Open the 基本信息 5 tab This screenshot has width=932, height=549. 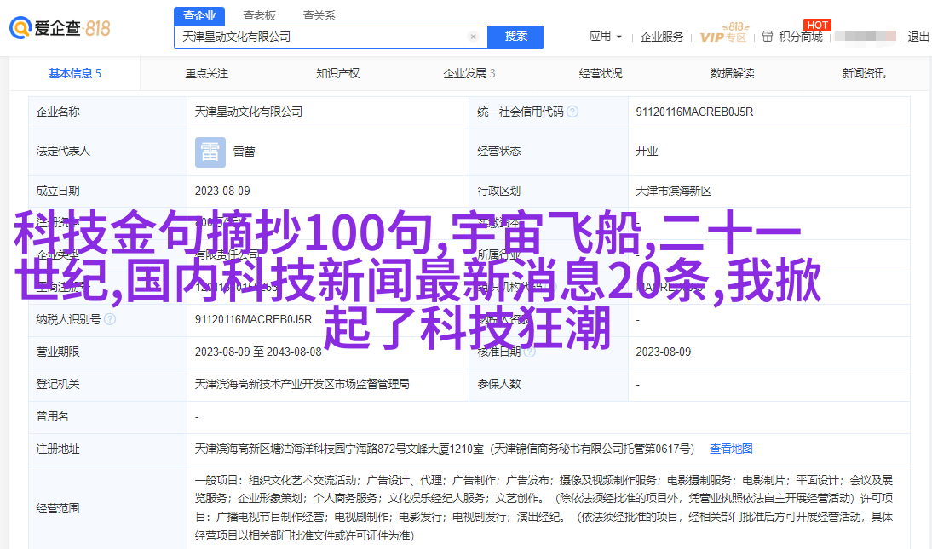pos(75,74)
